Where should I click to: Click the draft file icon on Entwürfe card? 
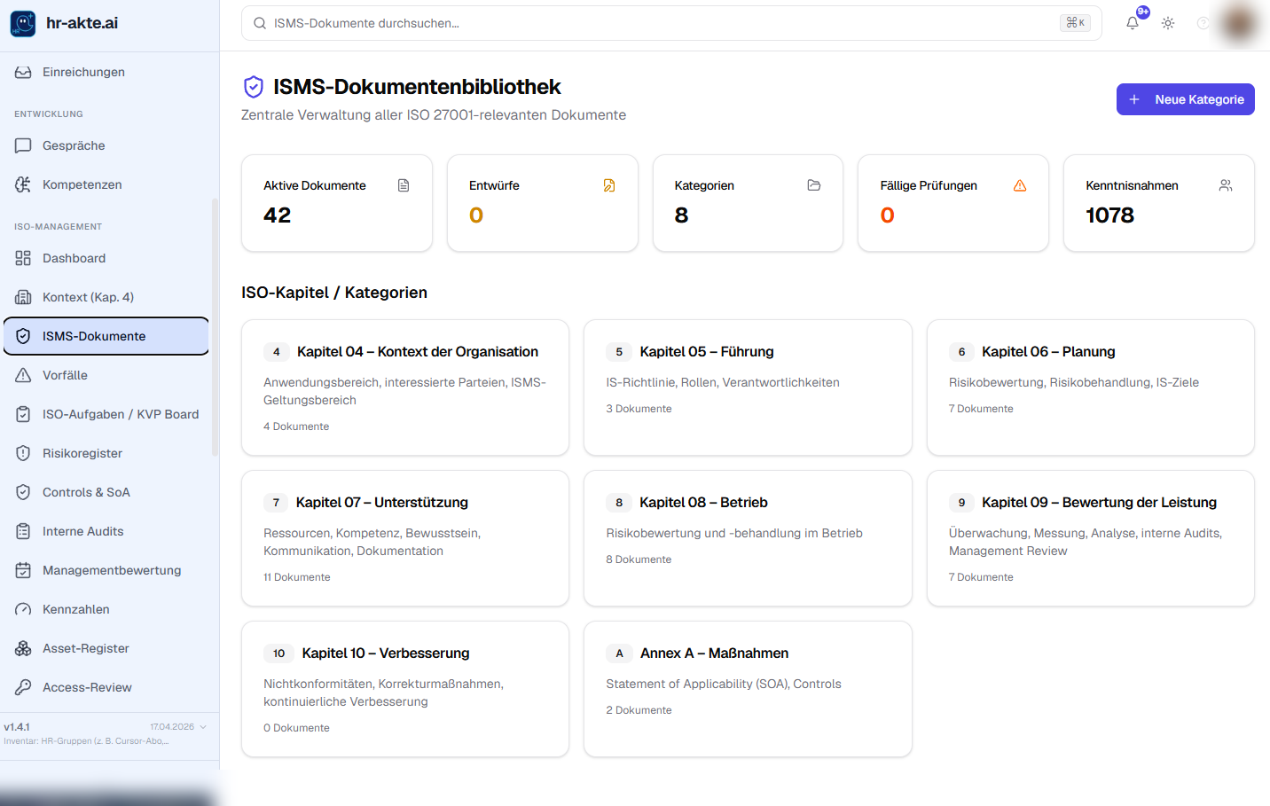pos(609,185)
